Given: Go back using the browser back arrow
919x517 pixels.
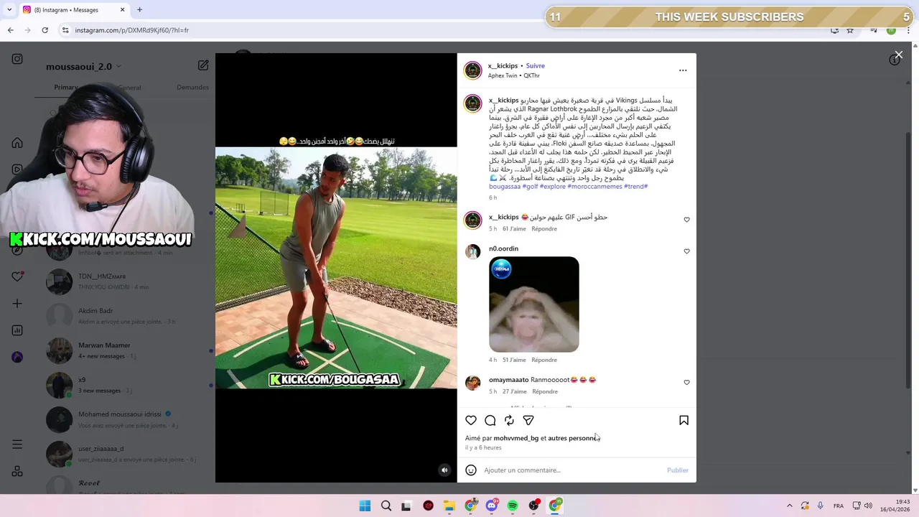Looking at the screenshot, I should pyautogui.click(x=10, y=30).
